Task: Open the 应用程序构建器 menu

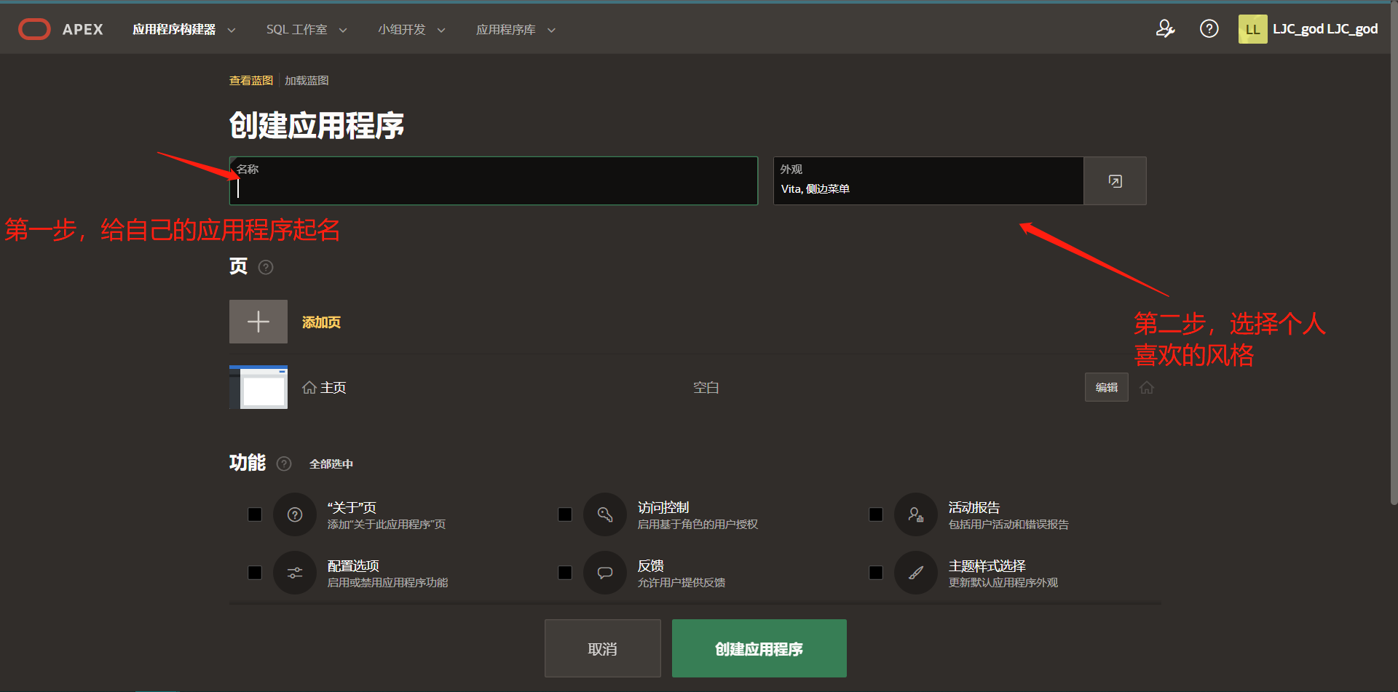Action: [183, 29]
